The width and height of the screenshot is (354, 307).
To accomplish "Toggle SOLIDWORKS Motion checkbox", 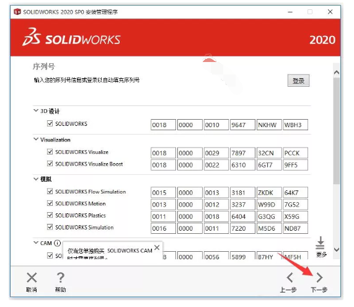I will [50, 203].
